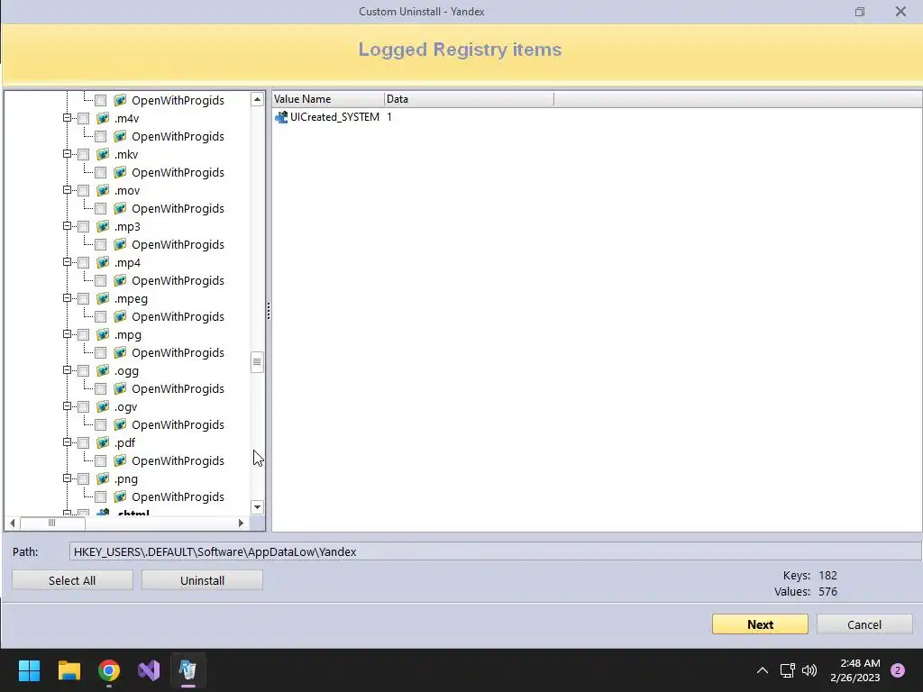Screen dimensions: 923x692
Task: Click OpenWithProgids icon under .mp4
Action: point(120,280)
